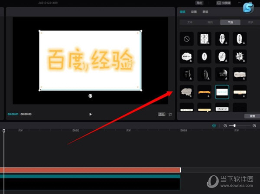Click the original ratio button in preview
The image size is (260, 194).
tap(162, 114)
